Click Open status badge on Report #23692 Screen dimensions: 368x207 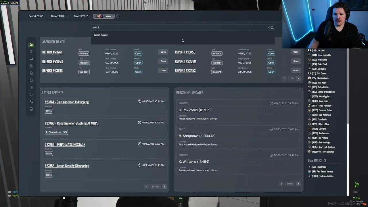(138, 63)
